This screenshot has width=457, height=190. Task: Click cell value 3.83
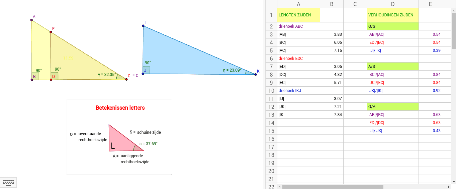coord(332,34)
